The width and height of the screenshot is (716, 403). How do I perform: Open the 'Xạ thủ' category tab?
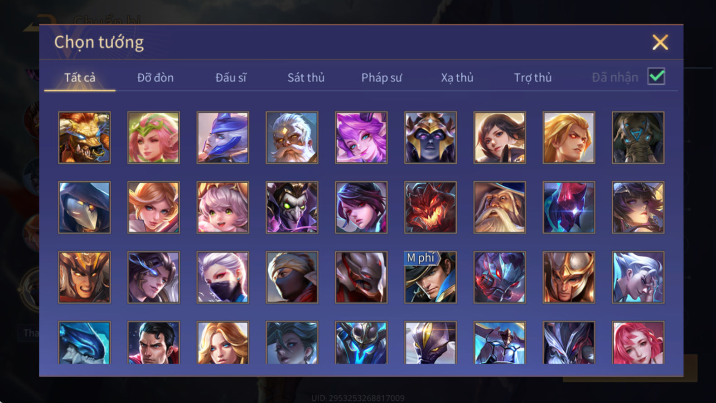click(457, 78)
